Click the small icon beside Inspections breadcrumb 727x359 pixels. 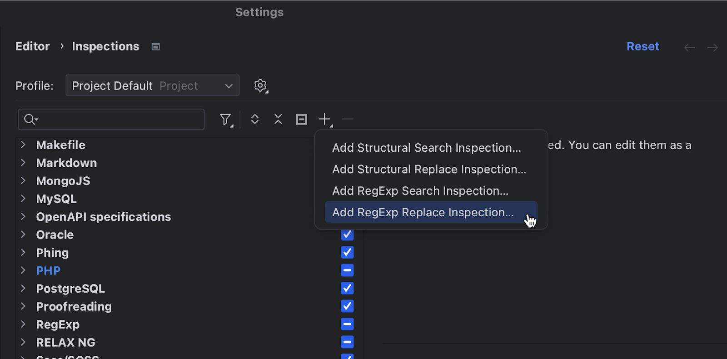pyautogui.click(x=156, y=47)
